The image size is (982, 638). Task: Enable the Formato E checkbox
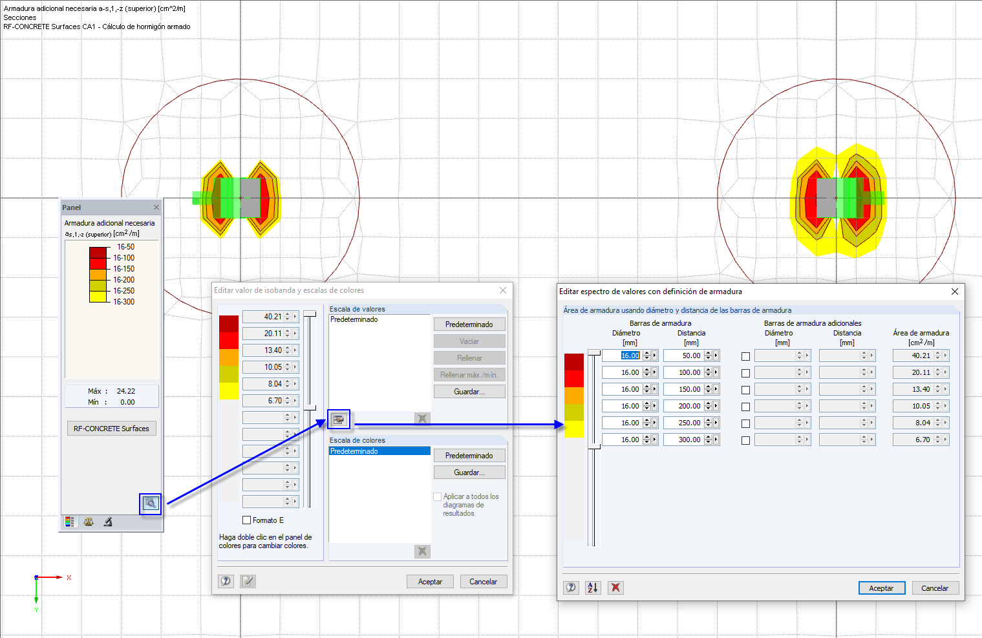point(246,520)
